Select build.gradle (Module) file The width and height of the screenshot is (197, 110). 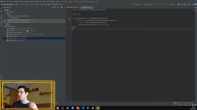[21, 30]
